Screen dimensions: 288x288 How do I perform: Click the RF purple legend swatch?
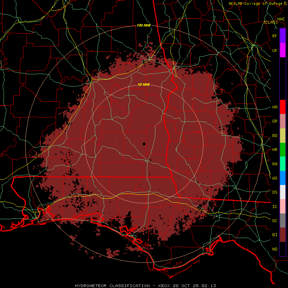point(283,36)
